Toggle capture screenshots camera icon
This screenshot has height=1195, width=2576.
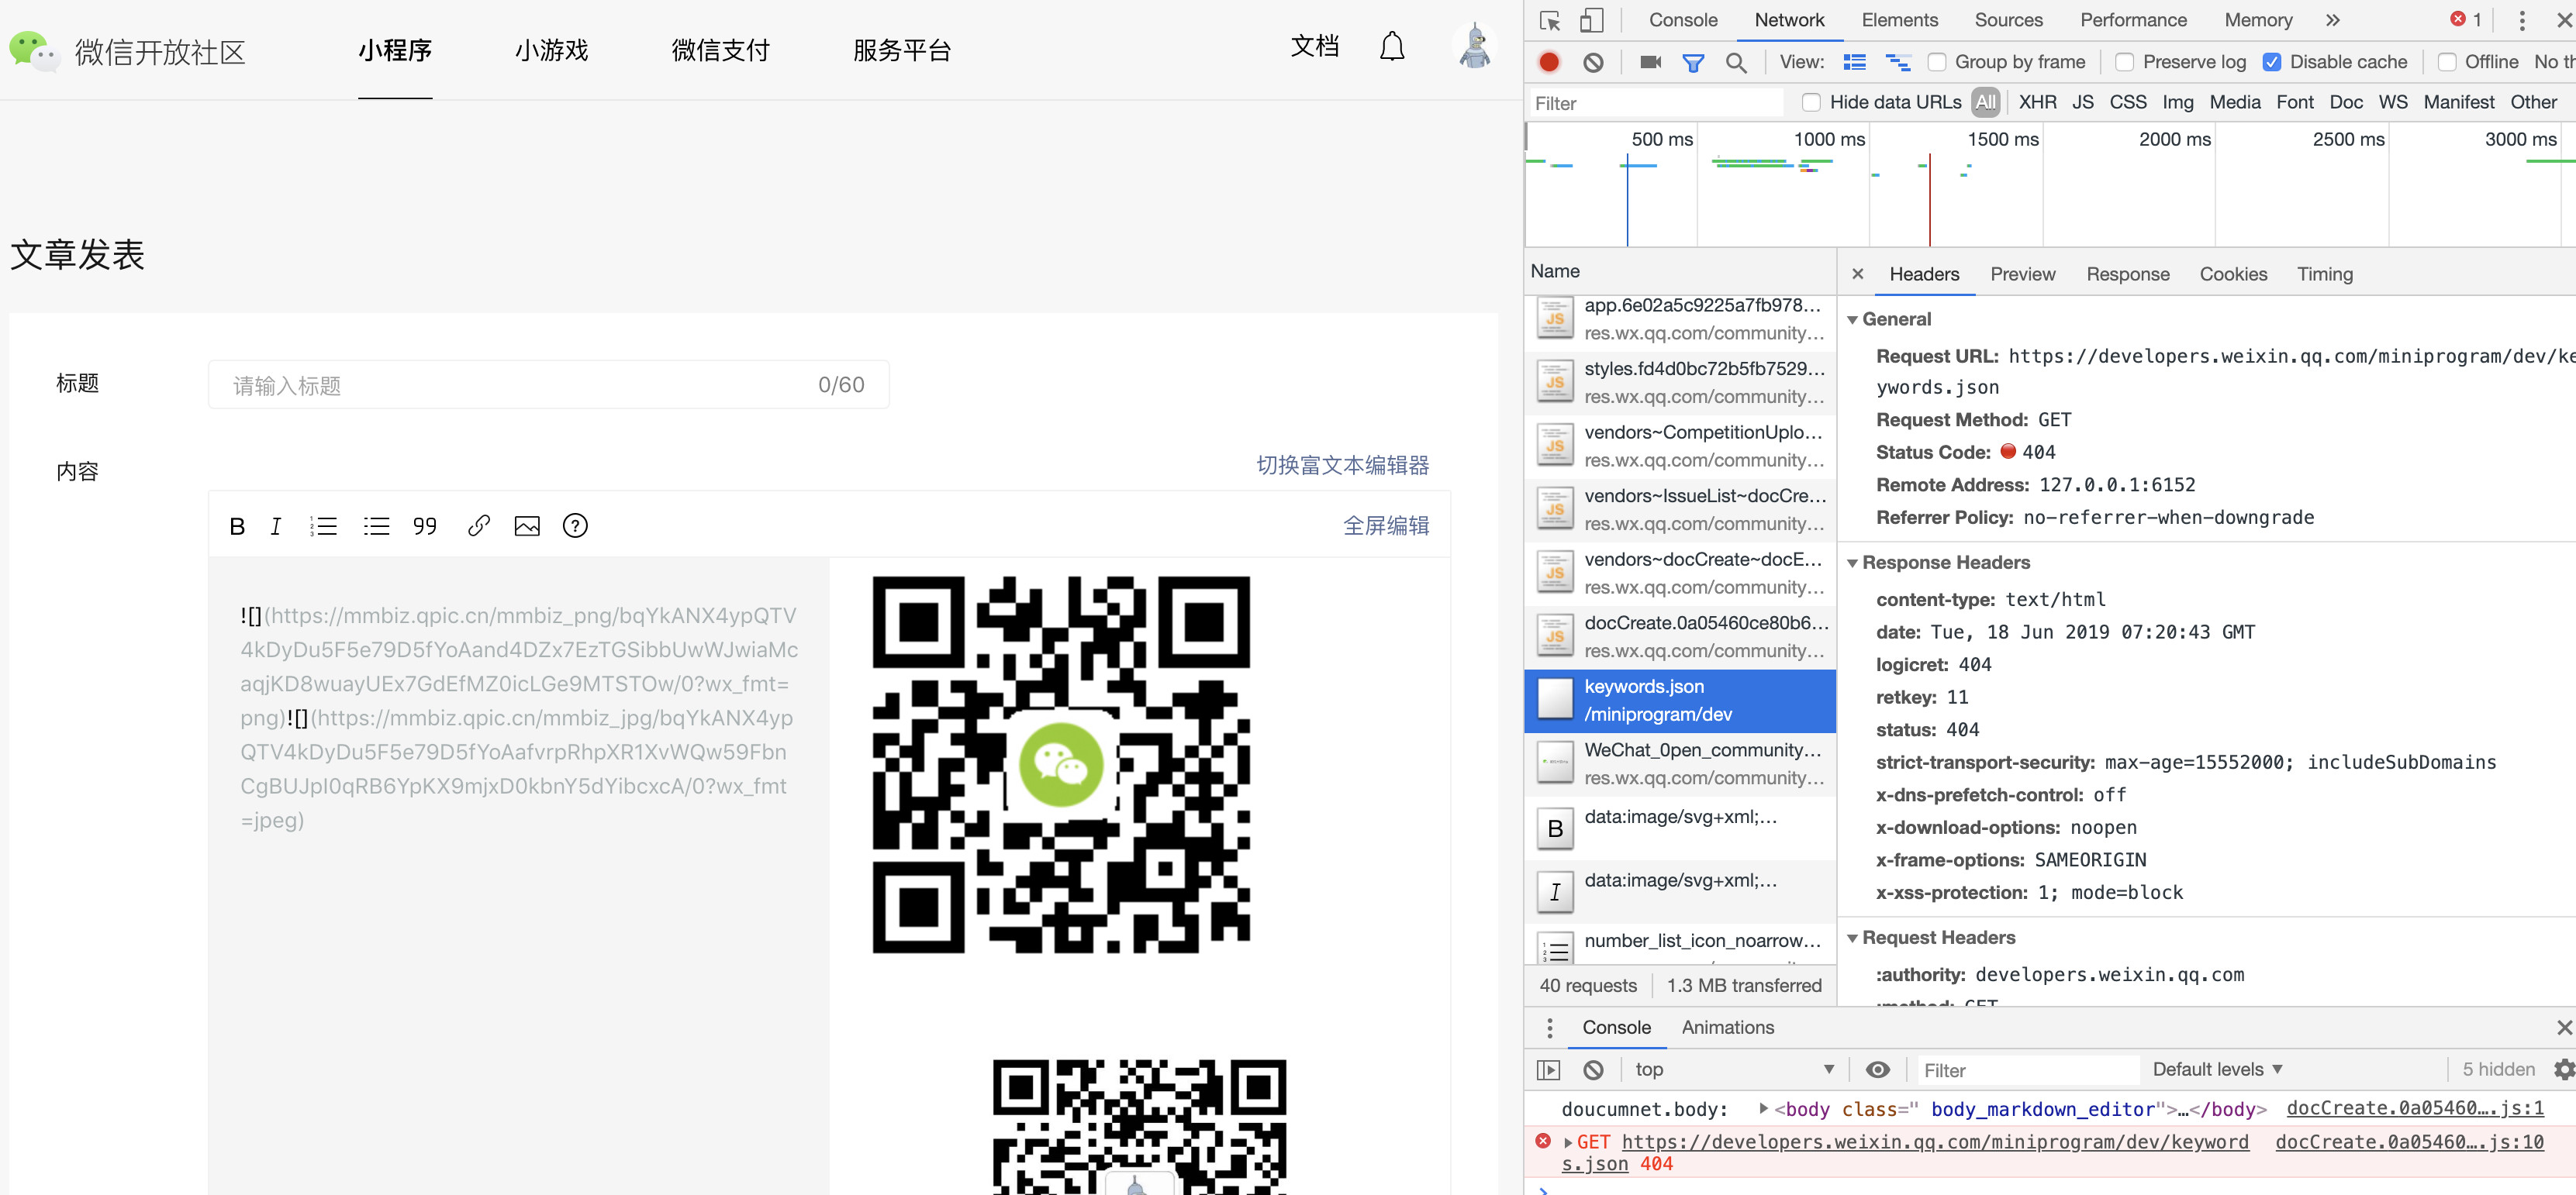[x=1650, y=62]
